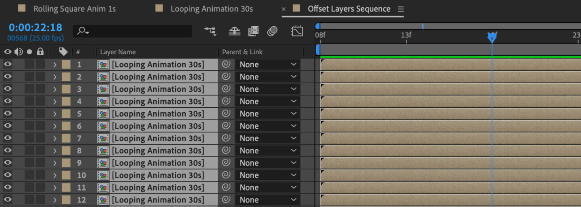The height and width of the screenshot is (207, 581).
Task: Toggle visibility of layer 12
Action: [x=7, y=200]
